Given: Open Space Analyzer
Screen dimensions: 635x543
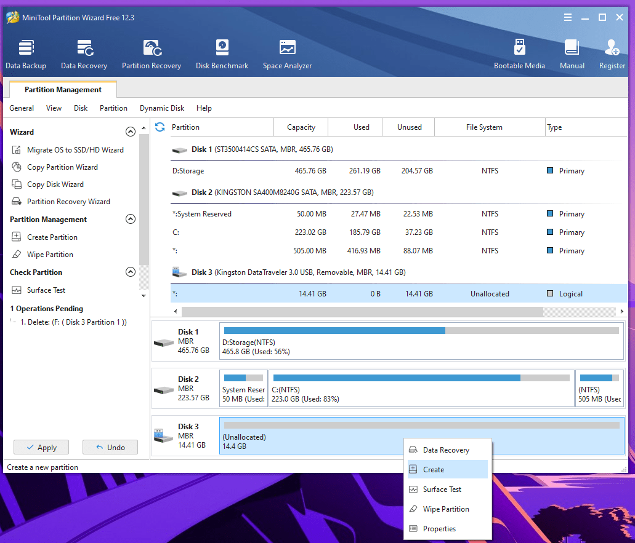Looking at the screenshot, I should [287, 54].
